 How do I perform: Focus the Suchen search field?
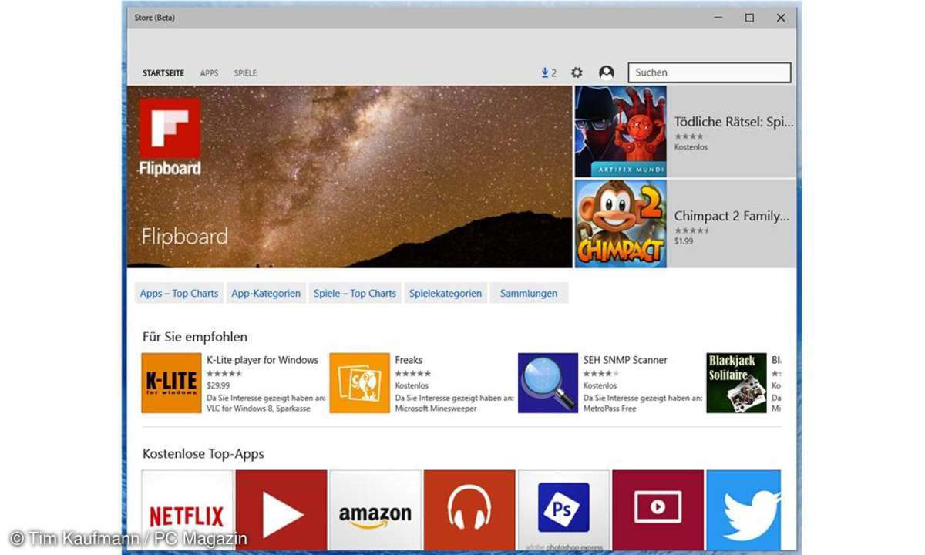pos(709,72)
